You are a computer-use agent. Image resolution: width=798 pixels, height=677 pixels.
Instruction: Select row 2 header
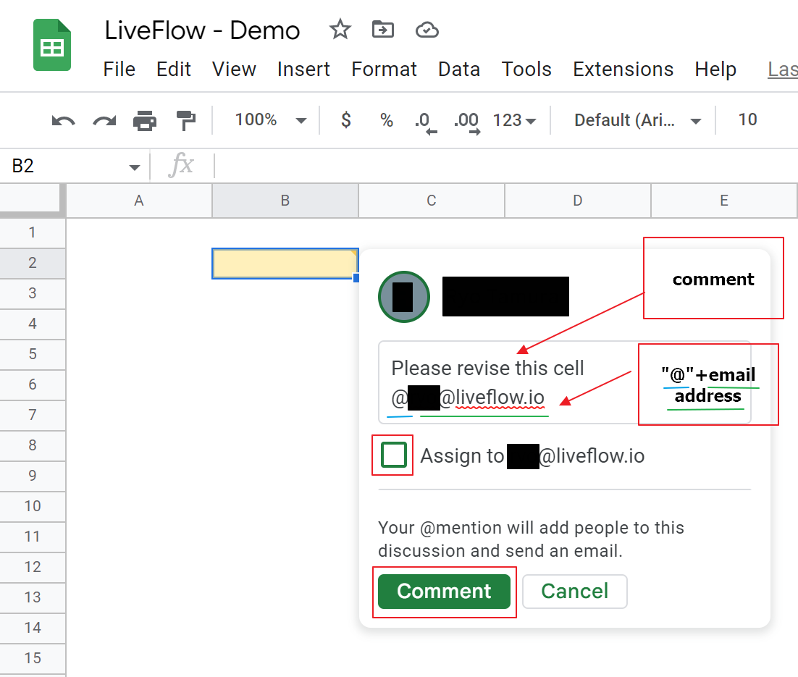pyautogui.click(x=33, y=263)
